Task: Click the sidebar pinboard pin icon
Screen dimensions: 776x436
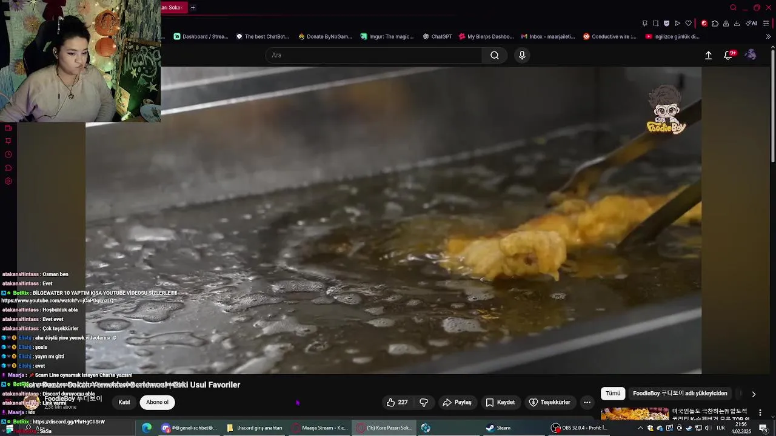Action: 8,141
